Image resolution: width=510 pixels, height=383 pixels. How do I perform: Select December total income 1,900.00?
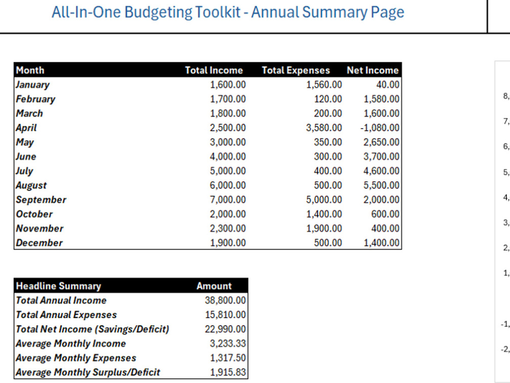pos(227,243)
